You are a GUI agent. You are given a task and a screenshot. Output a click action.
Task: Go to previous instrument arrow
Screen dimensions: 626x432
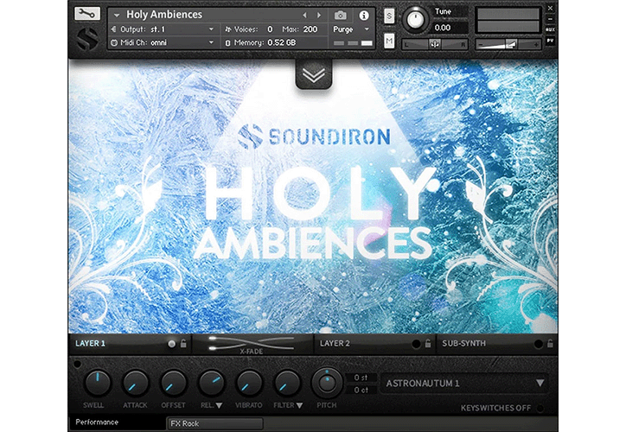click(304, 16)
